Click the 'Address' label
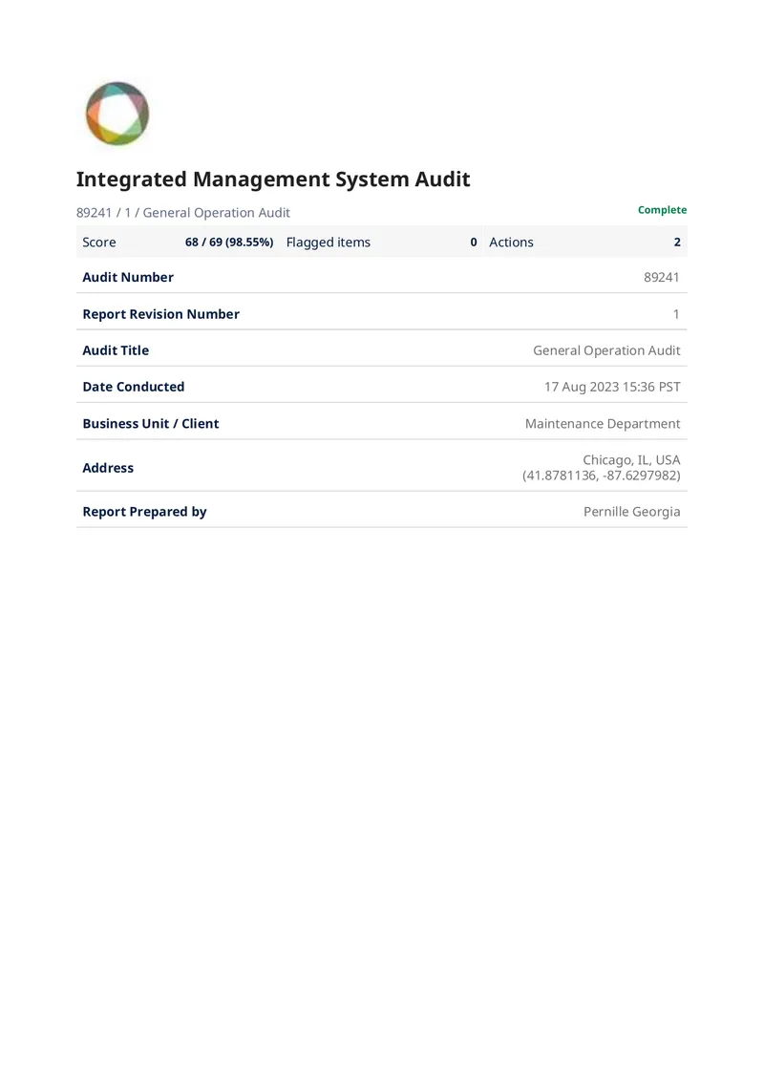Viewport: 764px width, 1079px height. tap(108, 468)
